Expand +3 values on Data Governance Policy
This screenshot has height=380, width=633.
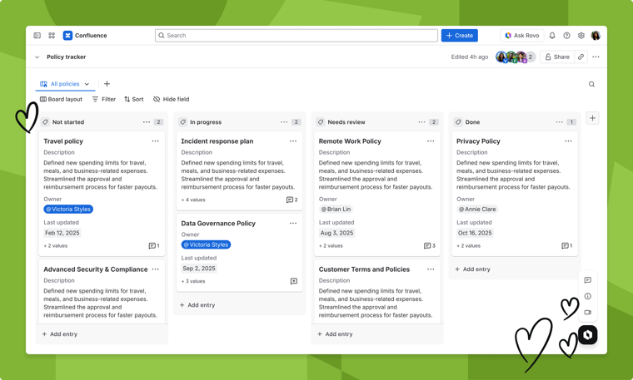click(193, 281)
